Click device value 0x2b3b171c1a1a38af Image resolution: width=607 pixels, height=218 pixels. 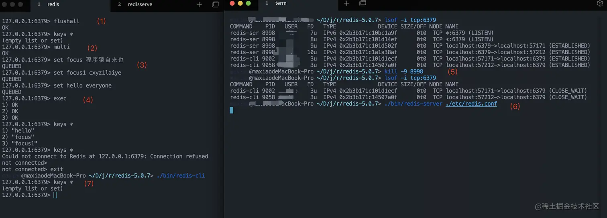[368, 52]
